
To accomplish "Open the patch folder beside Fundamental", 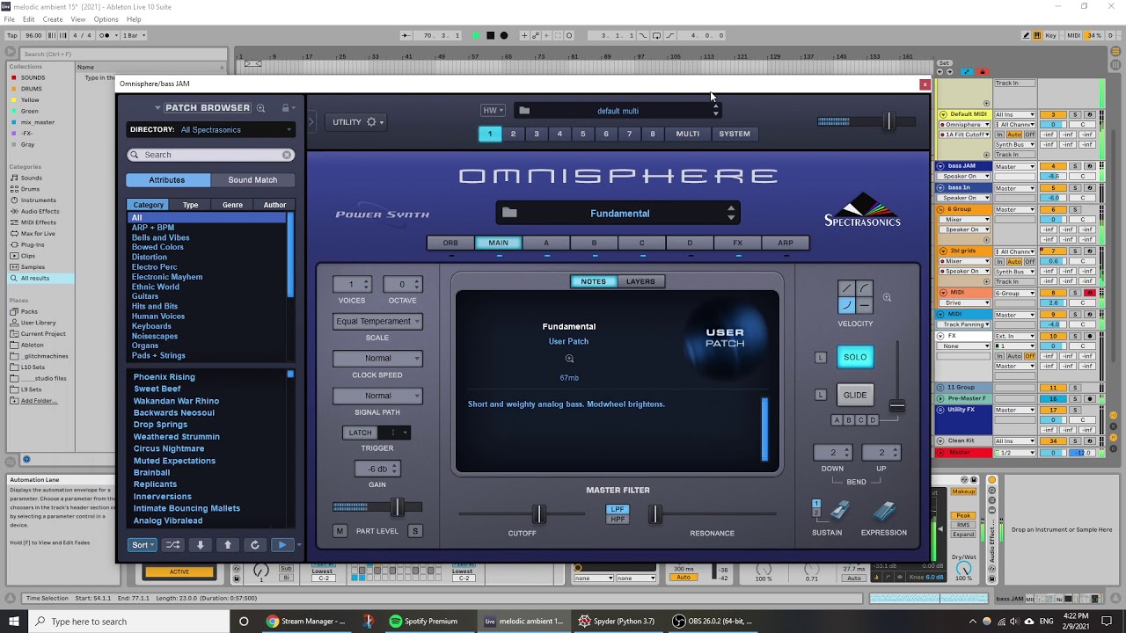I will point(509,213).
